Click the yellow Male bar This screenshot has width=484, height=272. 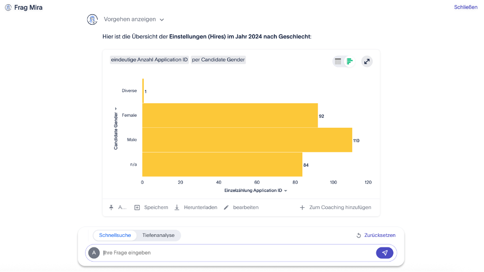(247, 140)
